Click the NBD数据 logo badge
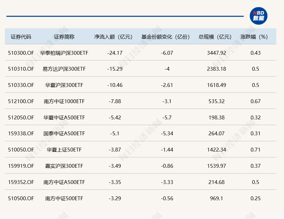 pos(258,16)
